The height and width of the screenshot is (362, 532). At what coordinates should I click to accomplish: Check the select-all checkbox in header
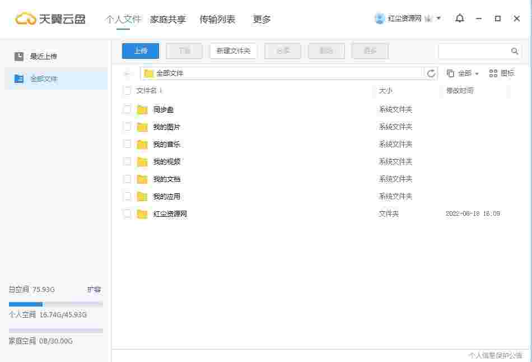[127, 90]
